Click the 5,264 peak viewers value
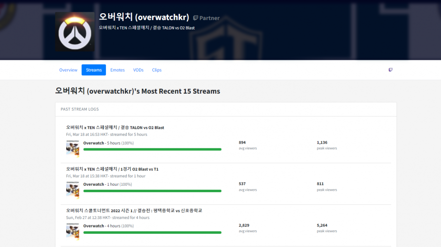Viewport: 441px width, 247px height. coord(322,225)
